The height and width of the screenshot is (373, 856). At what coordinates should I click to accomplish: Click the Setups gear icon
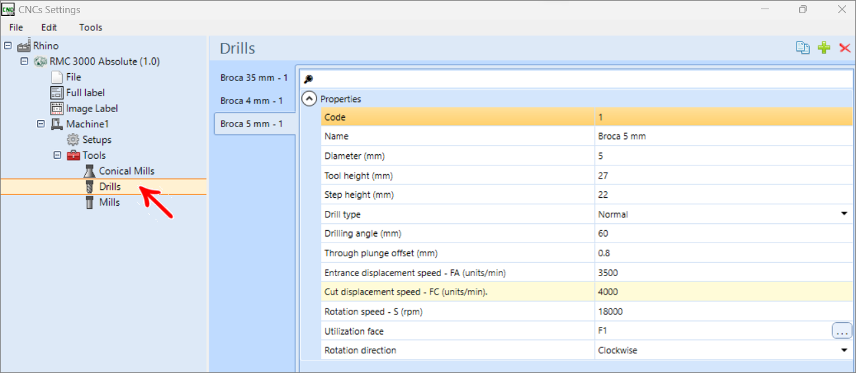[73, 140]
